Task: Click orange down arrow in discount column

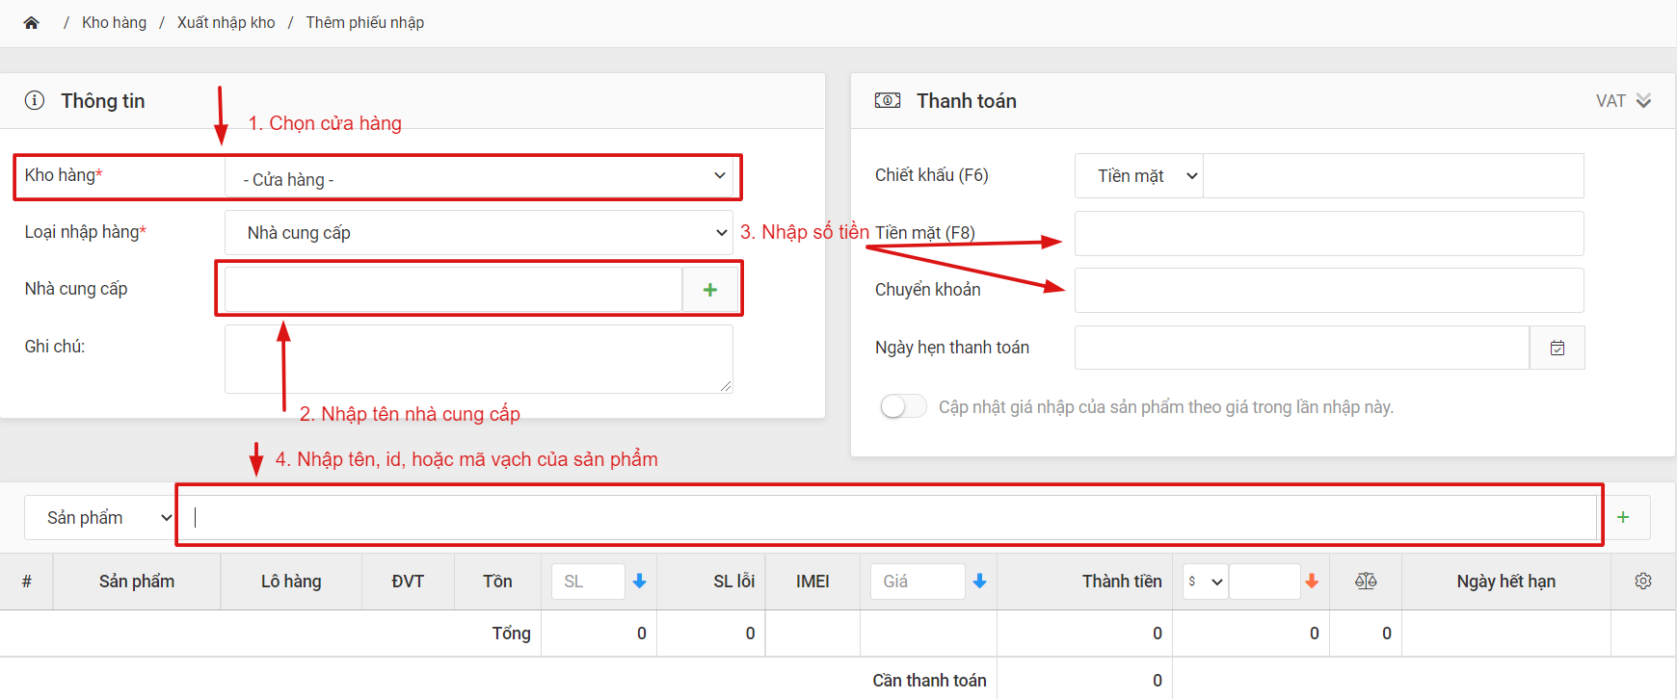Action: (x=1312, y=582)
